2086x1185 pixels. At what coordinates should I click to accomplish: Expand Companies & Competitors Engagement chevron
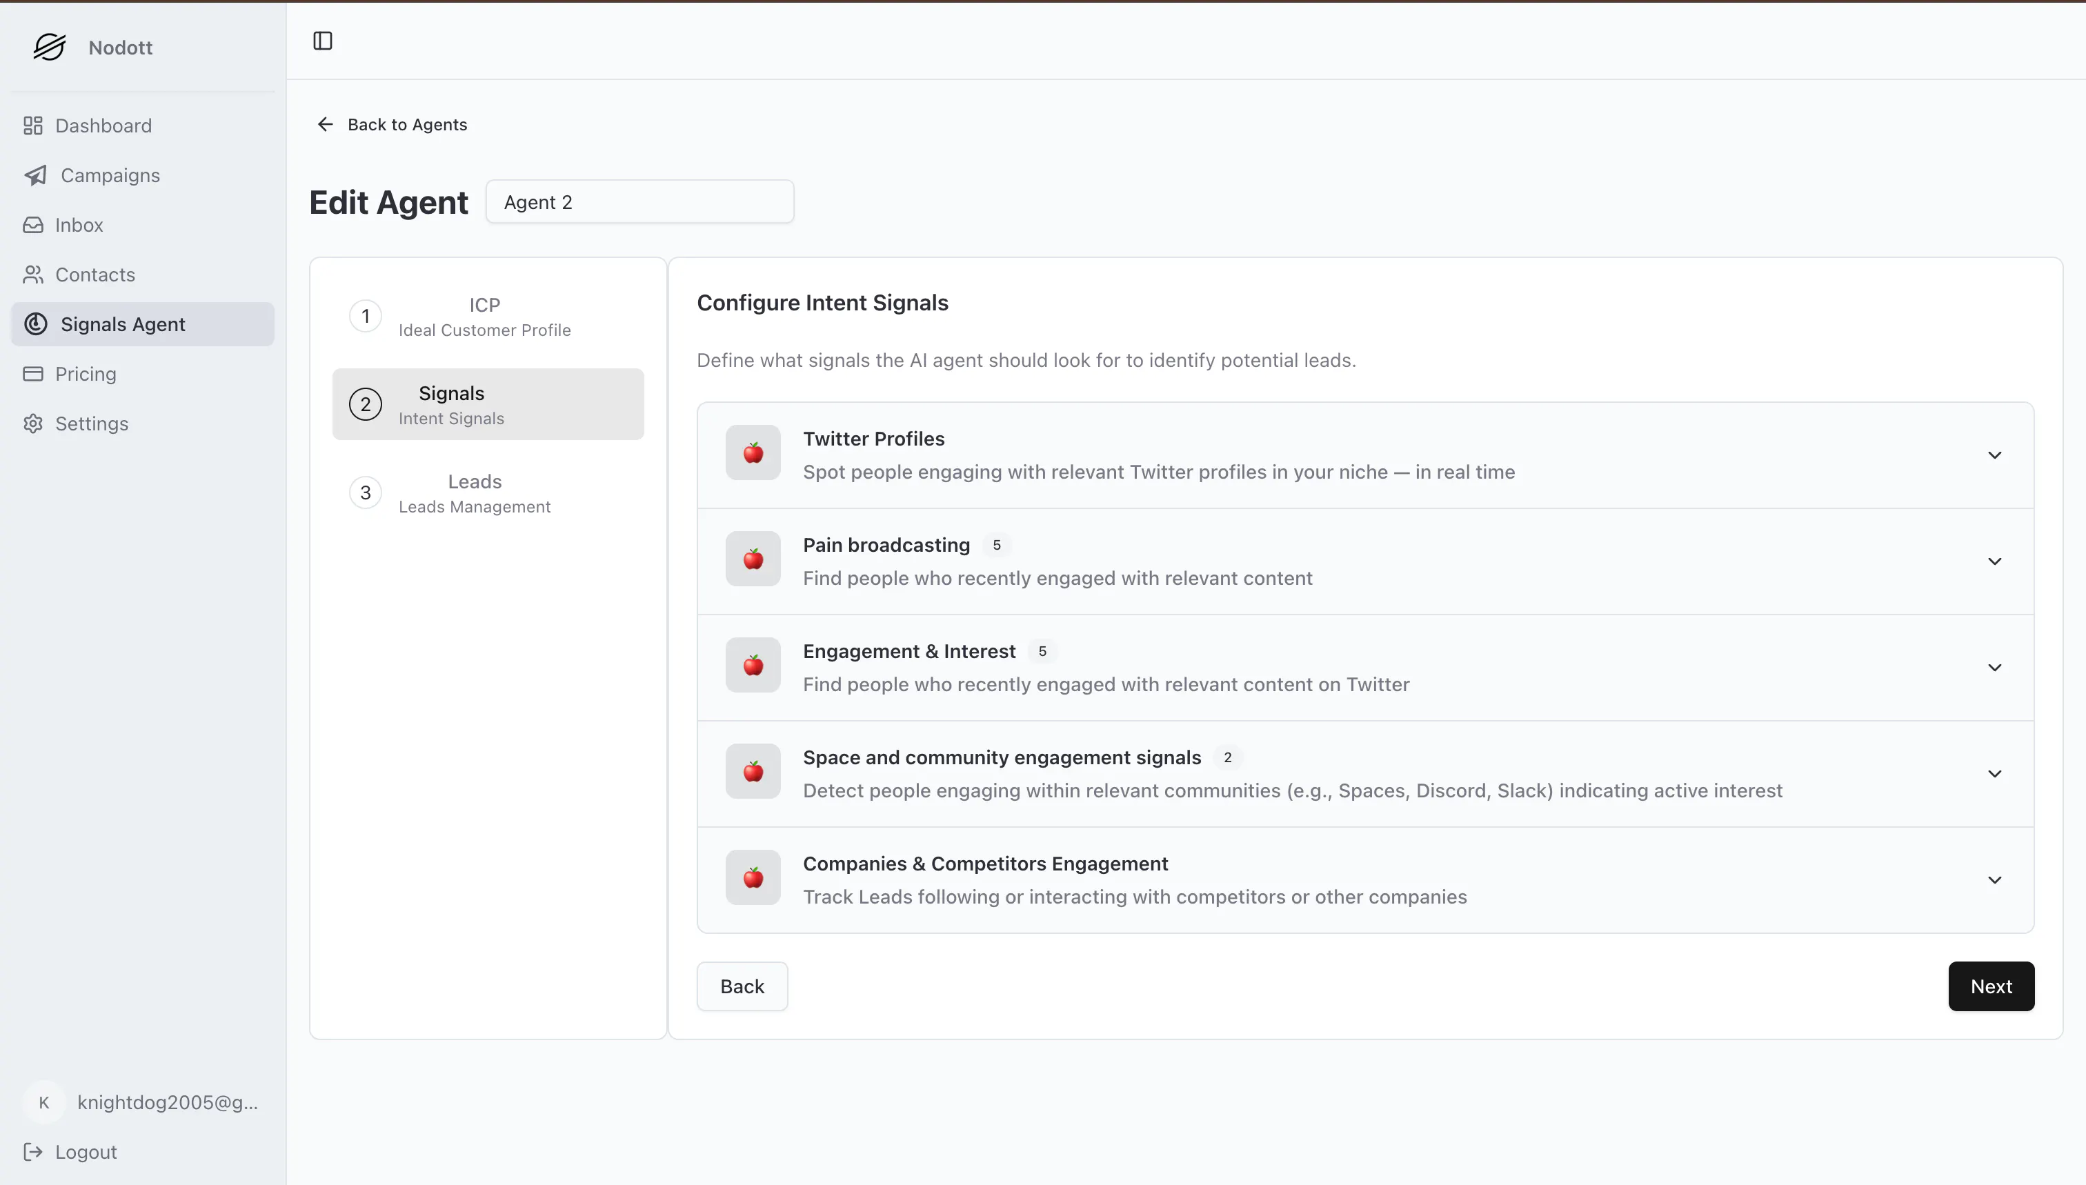click(x=1994, y=880)
